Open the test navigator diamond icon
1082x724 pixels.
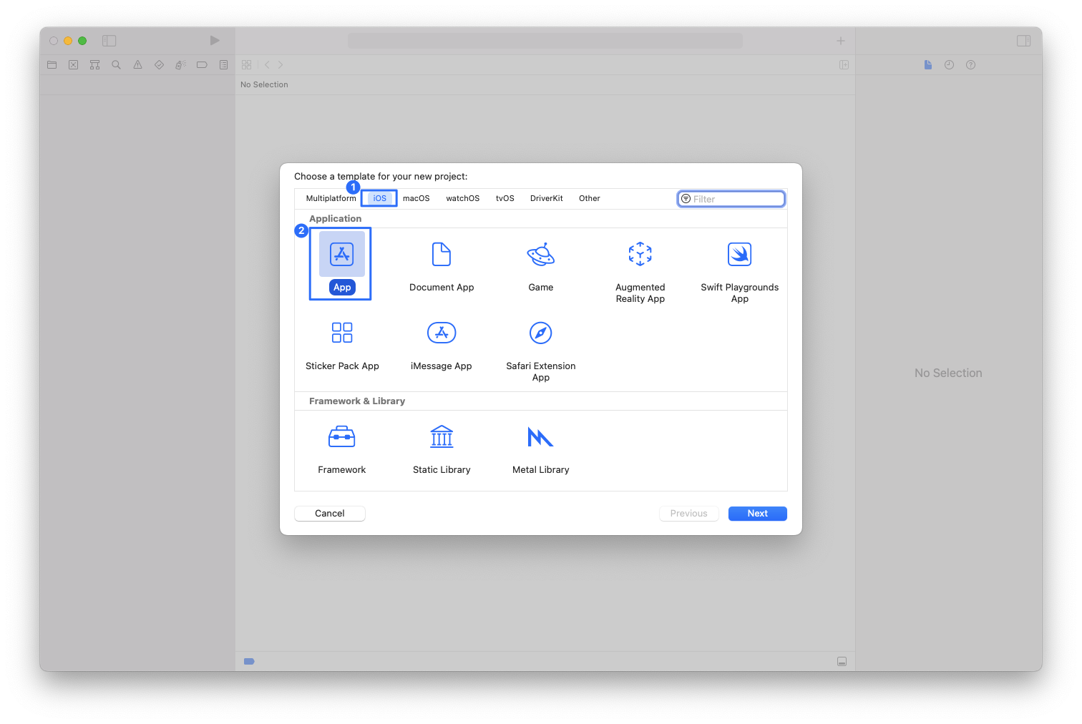coord(160,64)
